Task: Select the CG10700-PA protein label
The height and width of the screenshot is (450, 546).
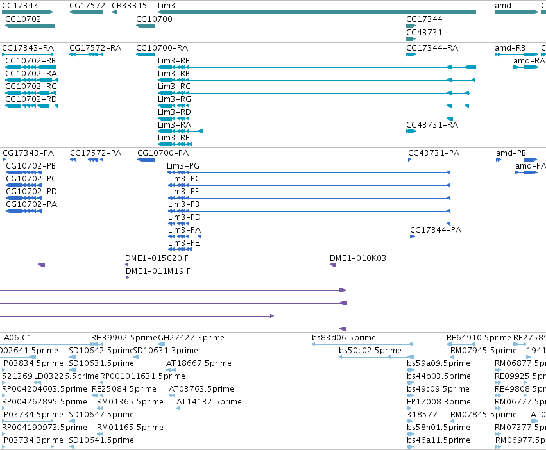Action: (x=163, y=153)
